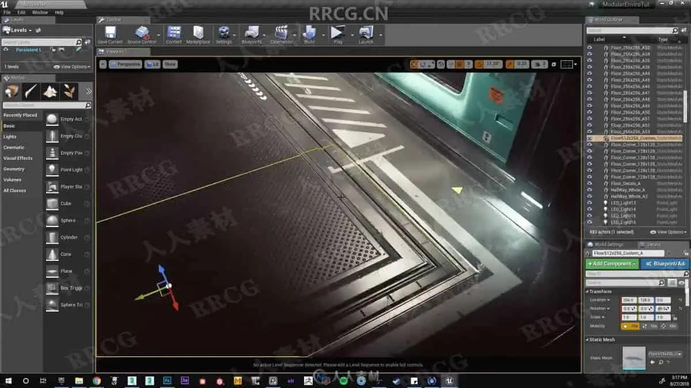The image size is (691, 388).
Task: Click the Save Current toolbar icon
Action: pos(110,34)
